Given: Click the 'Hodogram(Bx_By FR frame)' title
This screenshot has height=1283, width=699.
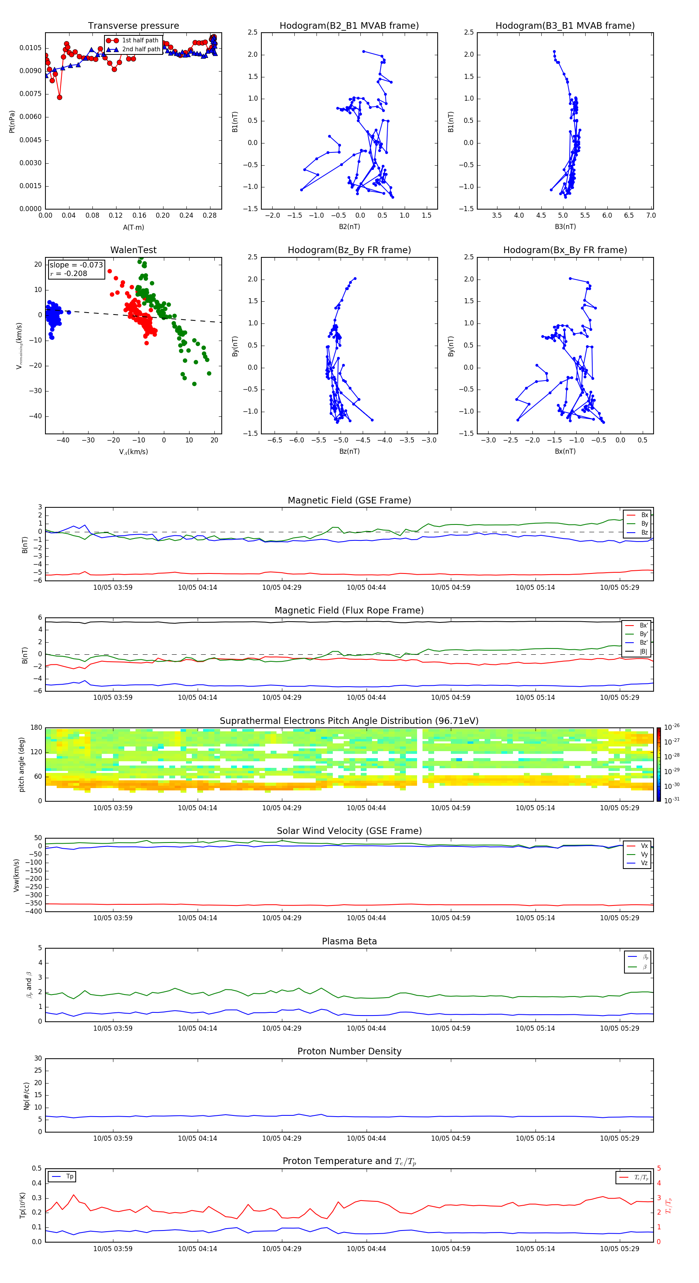Looking at the screenshot, I should click(565, 250).
